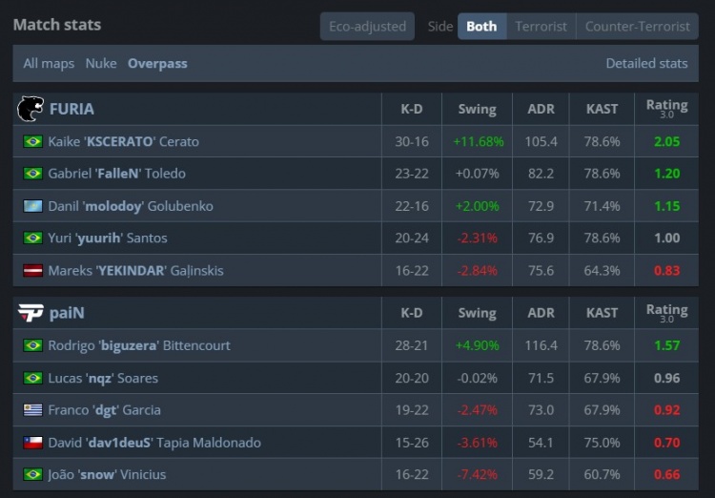Switch side filter to Counter-Terrorist

tap(637, 26)
